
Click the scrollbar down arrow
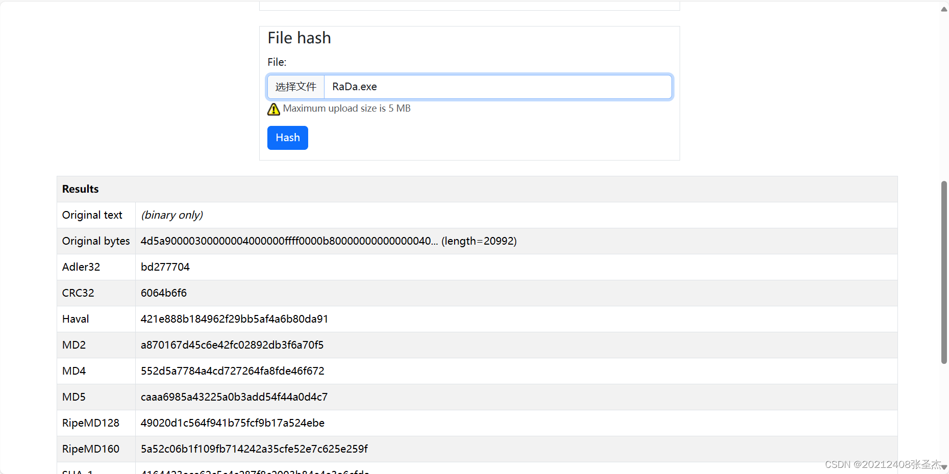[944, 467]
